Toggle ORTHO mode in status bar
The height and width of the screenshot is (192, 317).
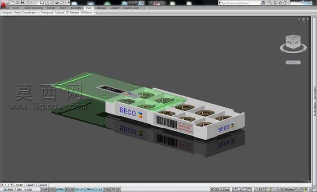(60, 190)
